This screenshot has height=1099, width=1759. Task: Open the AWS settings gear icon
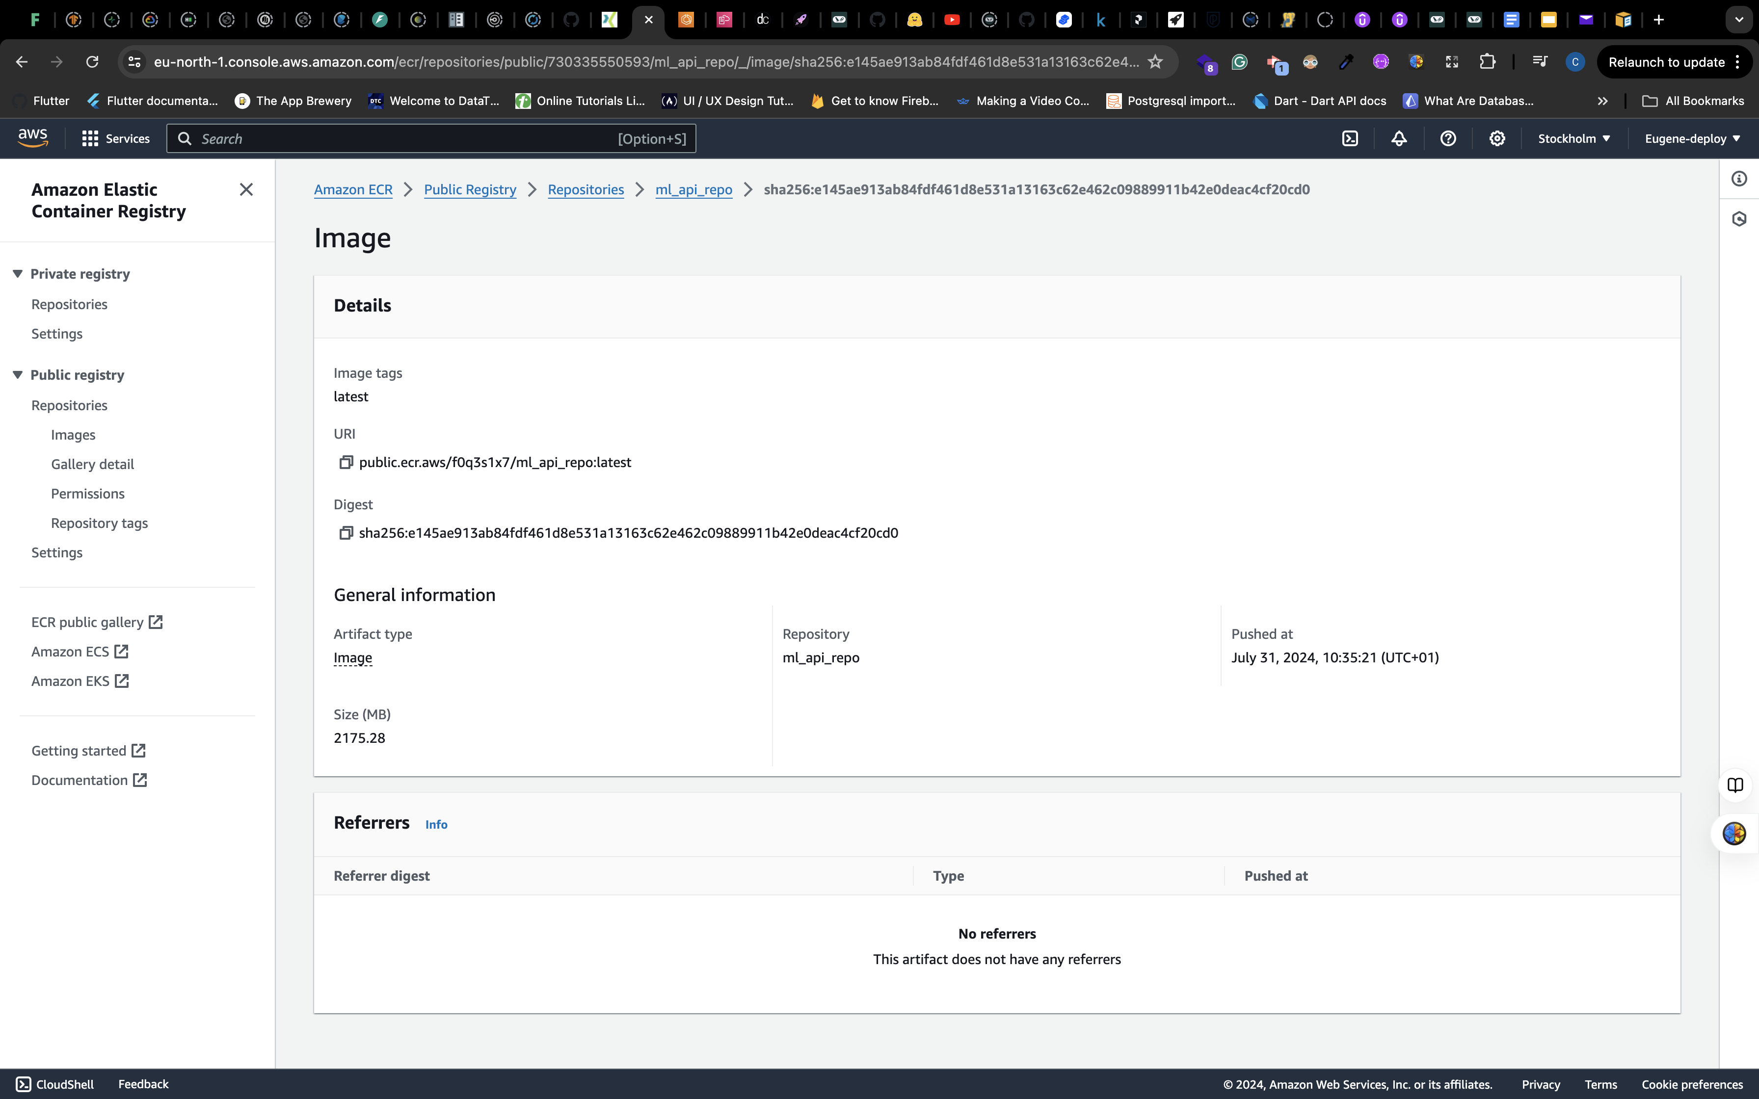click(1496, 139)
